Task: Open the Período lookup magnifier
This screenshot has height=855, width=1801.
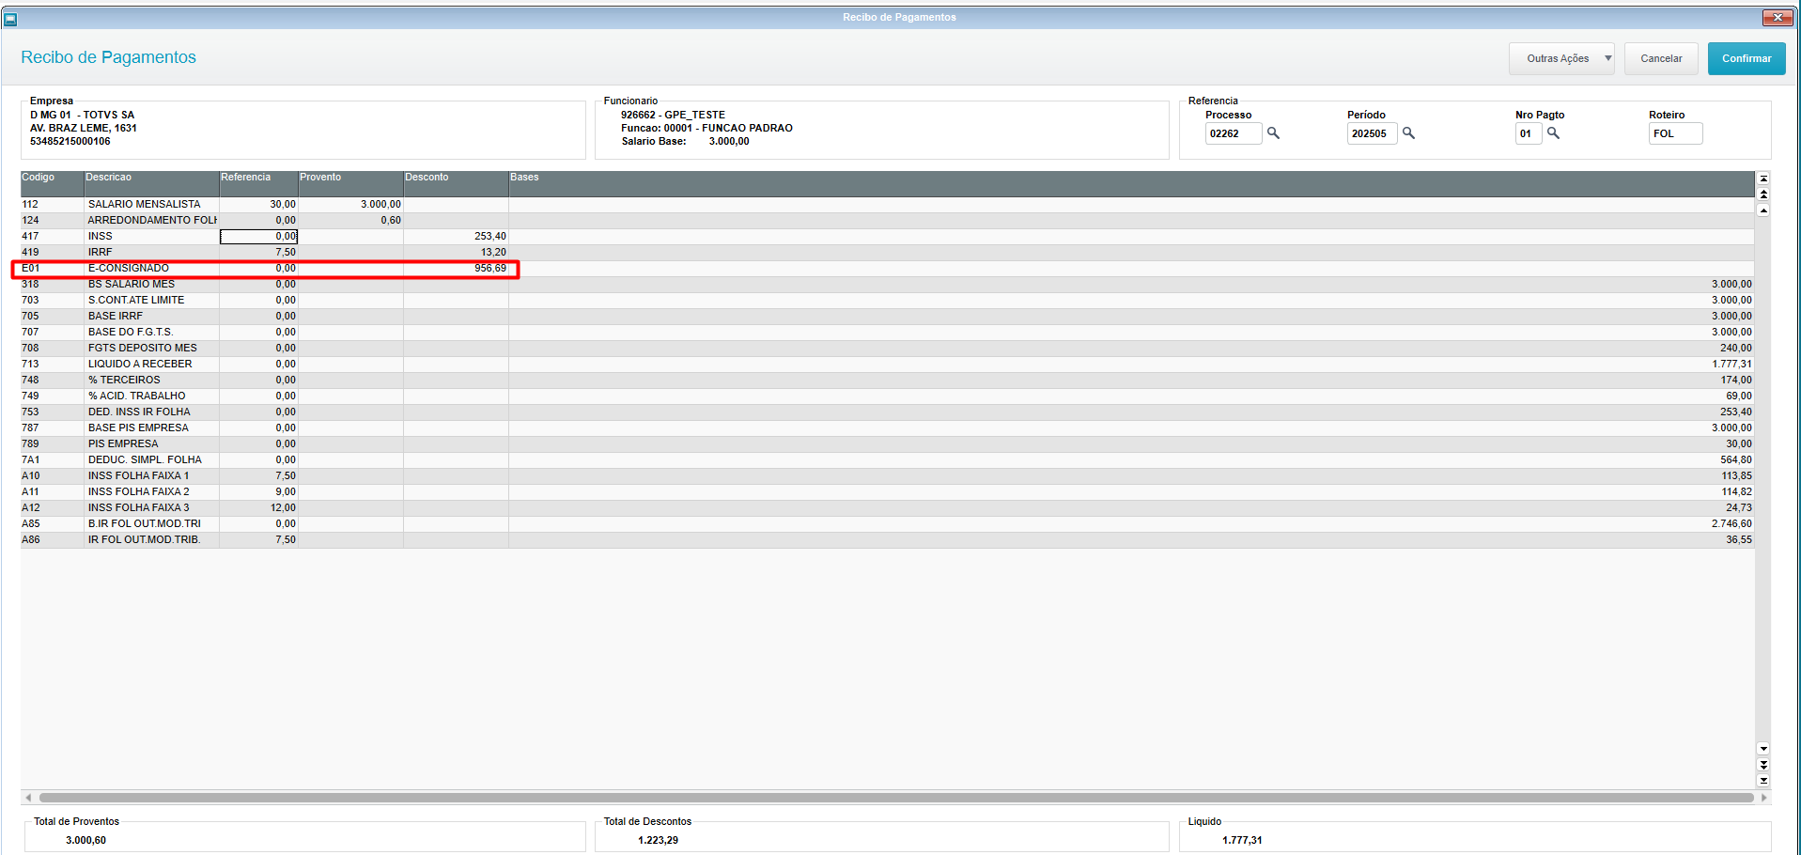Action: click(x=1408, y=133)
